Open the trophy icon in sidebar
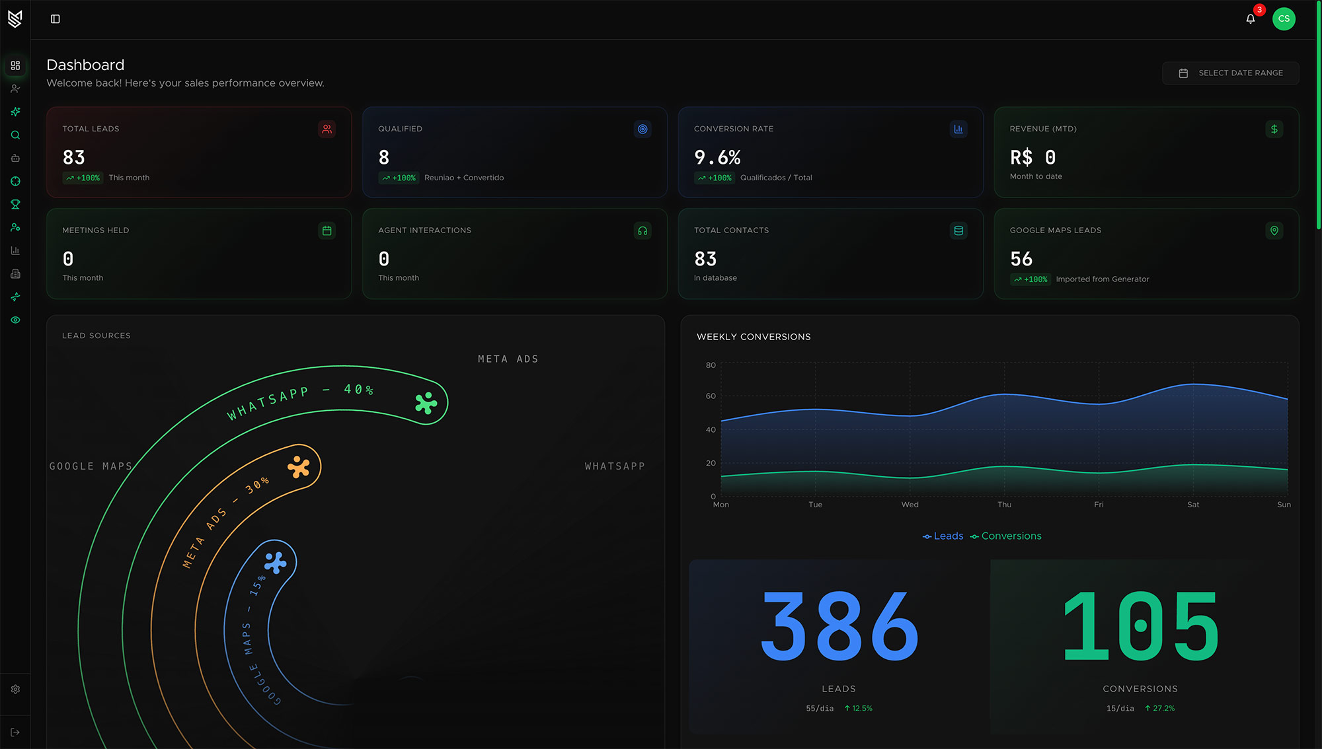This screenshot has height=749, width=1322. point(15,204)
